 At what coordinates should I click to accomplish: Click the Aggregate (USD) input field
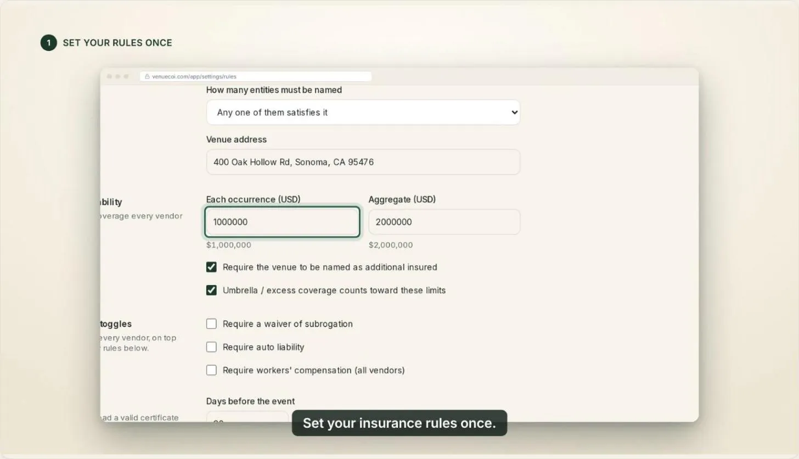(x=444, y=222)
